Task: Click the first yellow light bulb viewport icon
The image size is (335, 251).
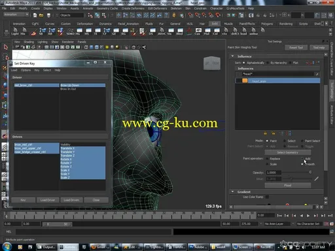Action: (107, 47)
